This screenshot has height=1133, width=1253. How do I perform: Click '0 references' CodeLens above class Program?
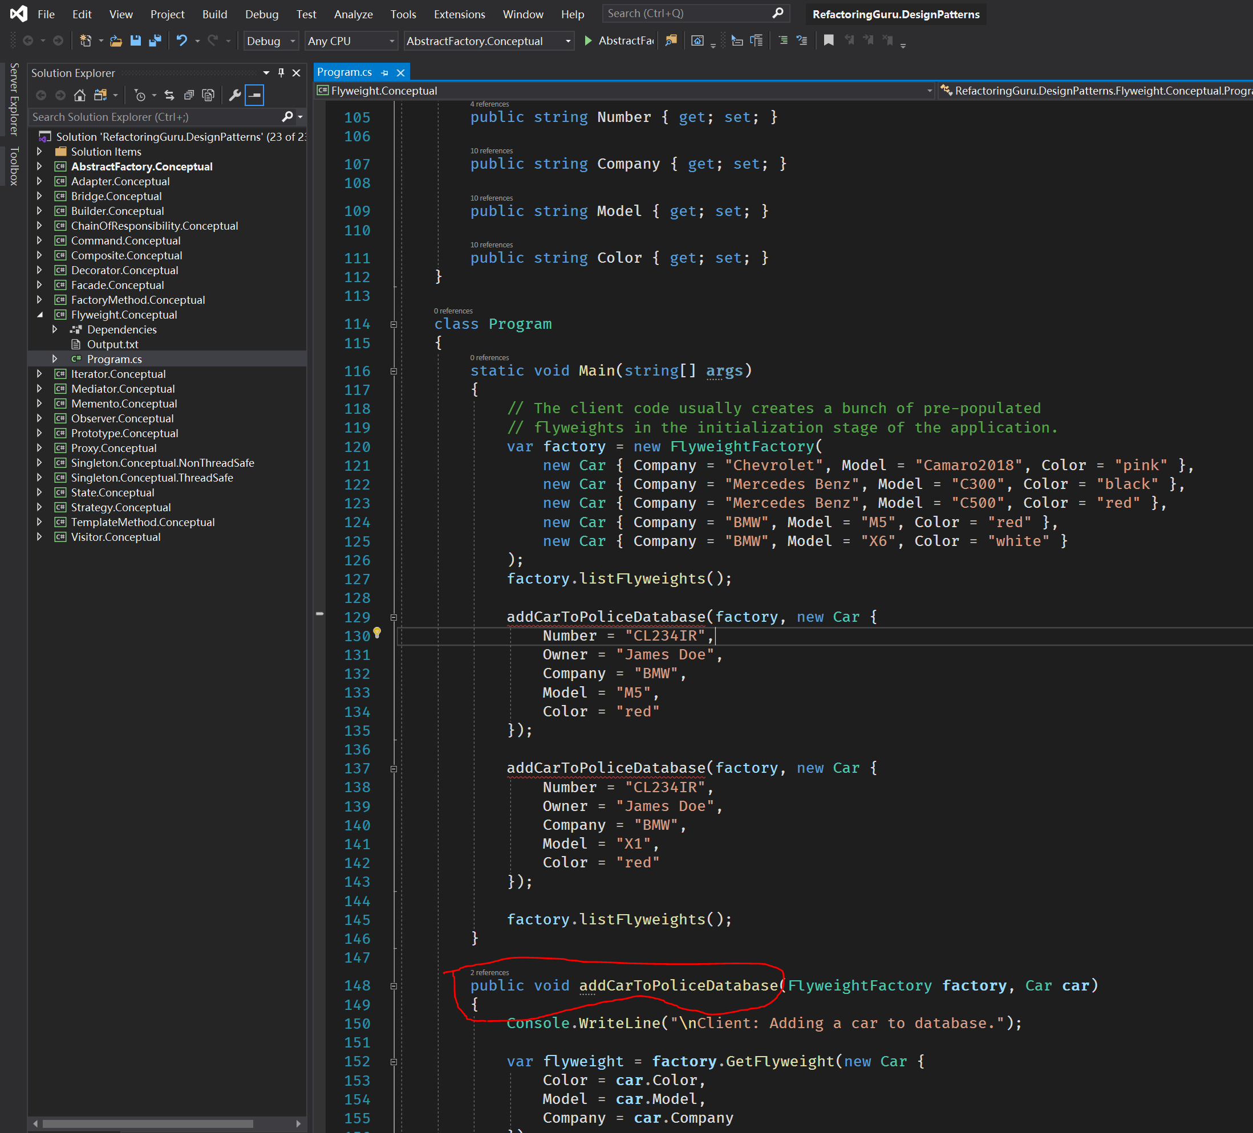point(453,311)
